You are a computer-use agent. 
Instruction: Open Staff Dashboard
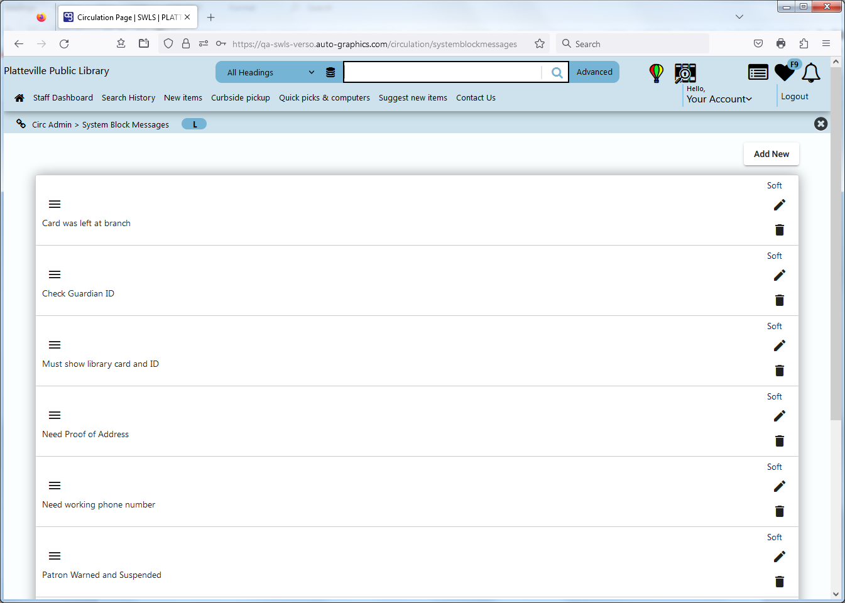click(x=63, y=98)
